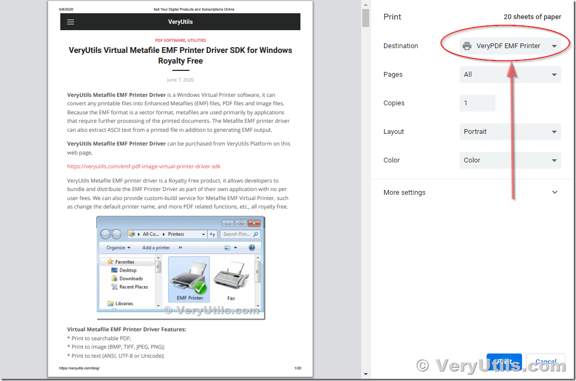This screenshot has height=381, width=576.
Task: Select the EMF Printer icon in Printers window
Action: click(189, 279)
